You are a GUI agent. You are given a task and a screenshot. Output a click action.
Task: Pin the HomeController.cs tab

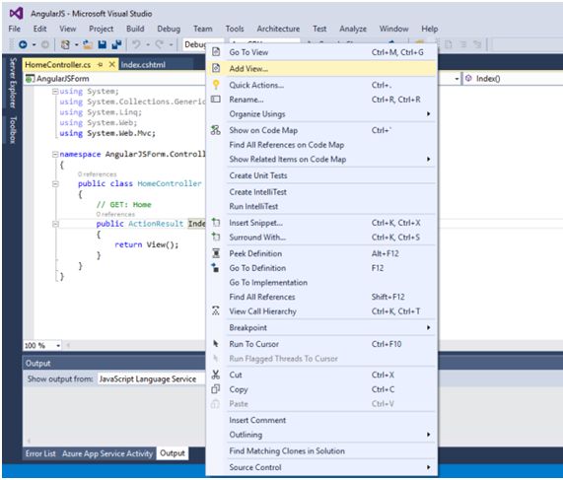tap(101, 65)
